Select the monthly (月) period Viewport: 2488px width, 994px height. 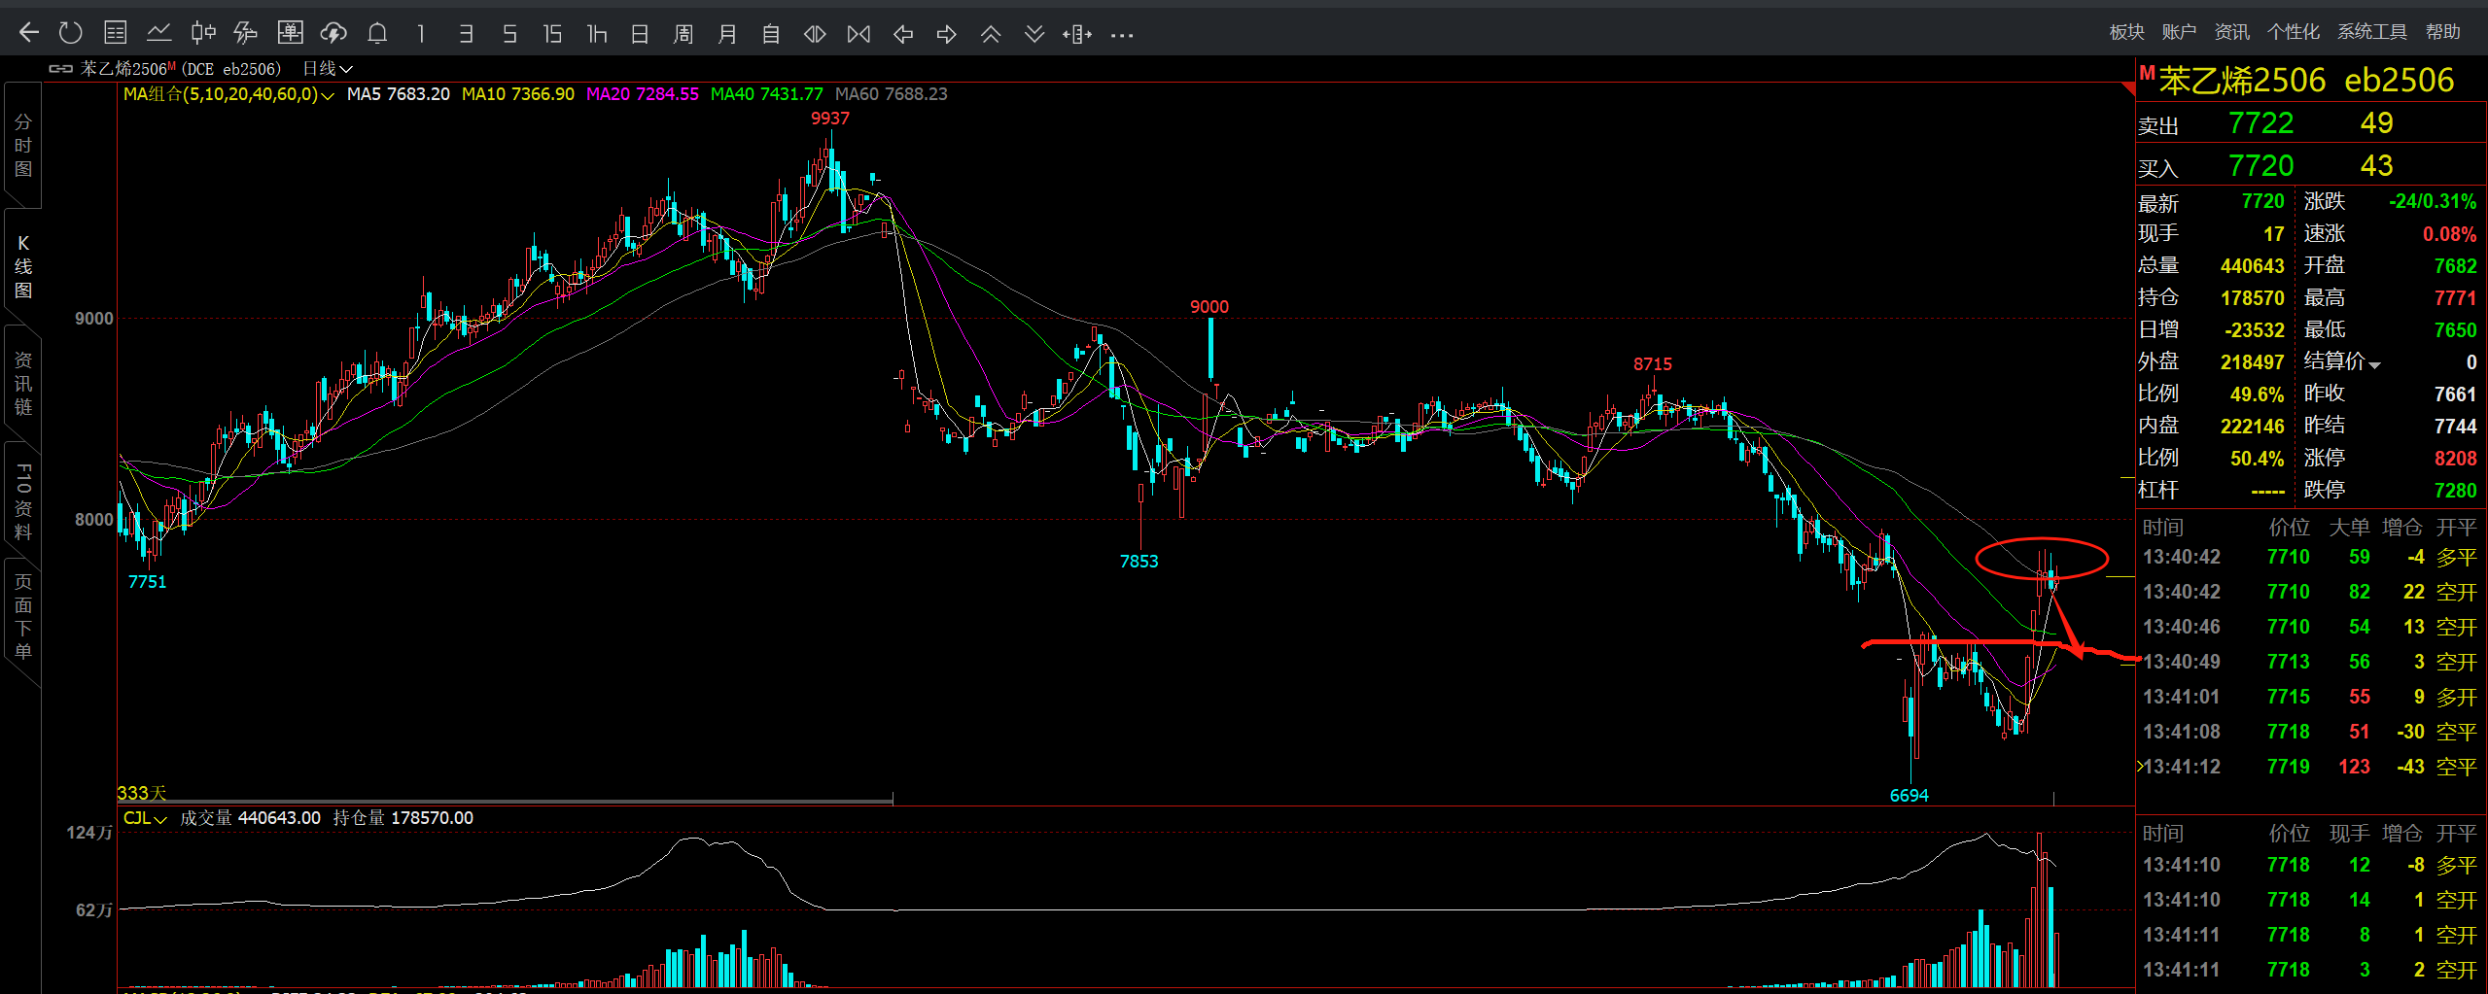pos(727,34)
